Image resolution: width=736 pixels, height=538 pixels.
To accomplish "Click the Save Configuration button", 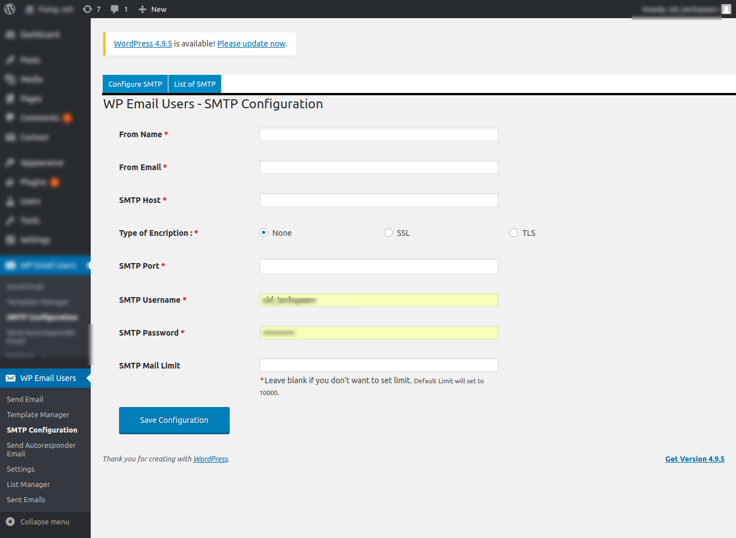I will (174, 420).
